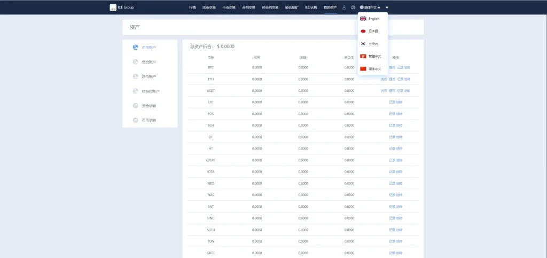The width and height of the screenshot is (547, 258).
Task: Switch language to 繁體中文
Action: click(x=373, y=56)
